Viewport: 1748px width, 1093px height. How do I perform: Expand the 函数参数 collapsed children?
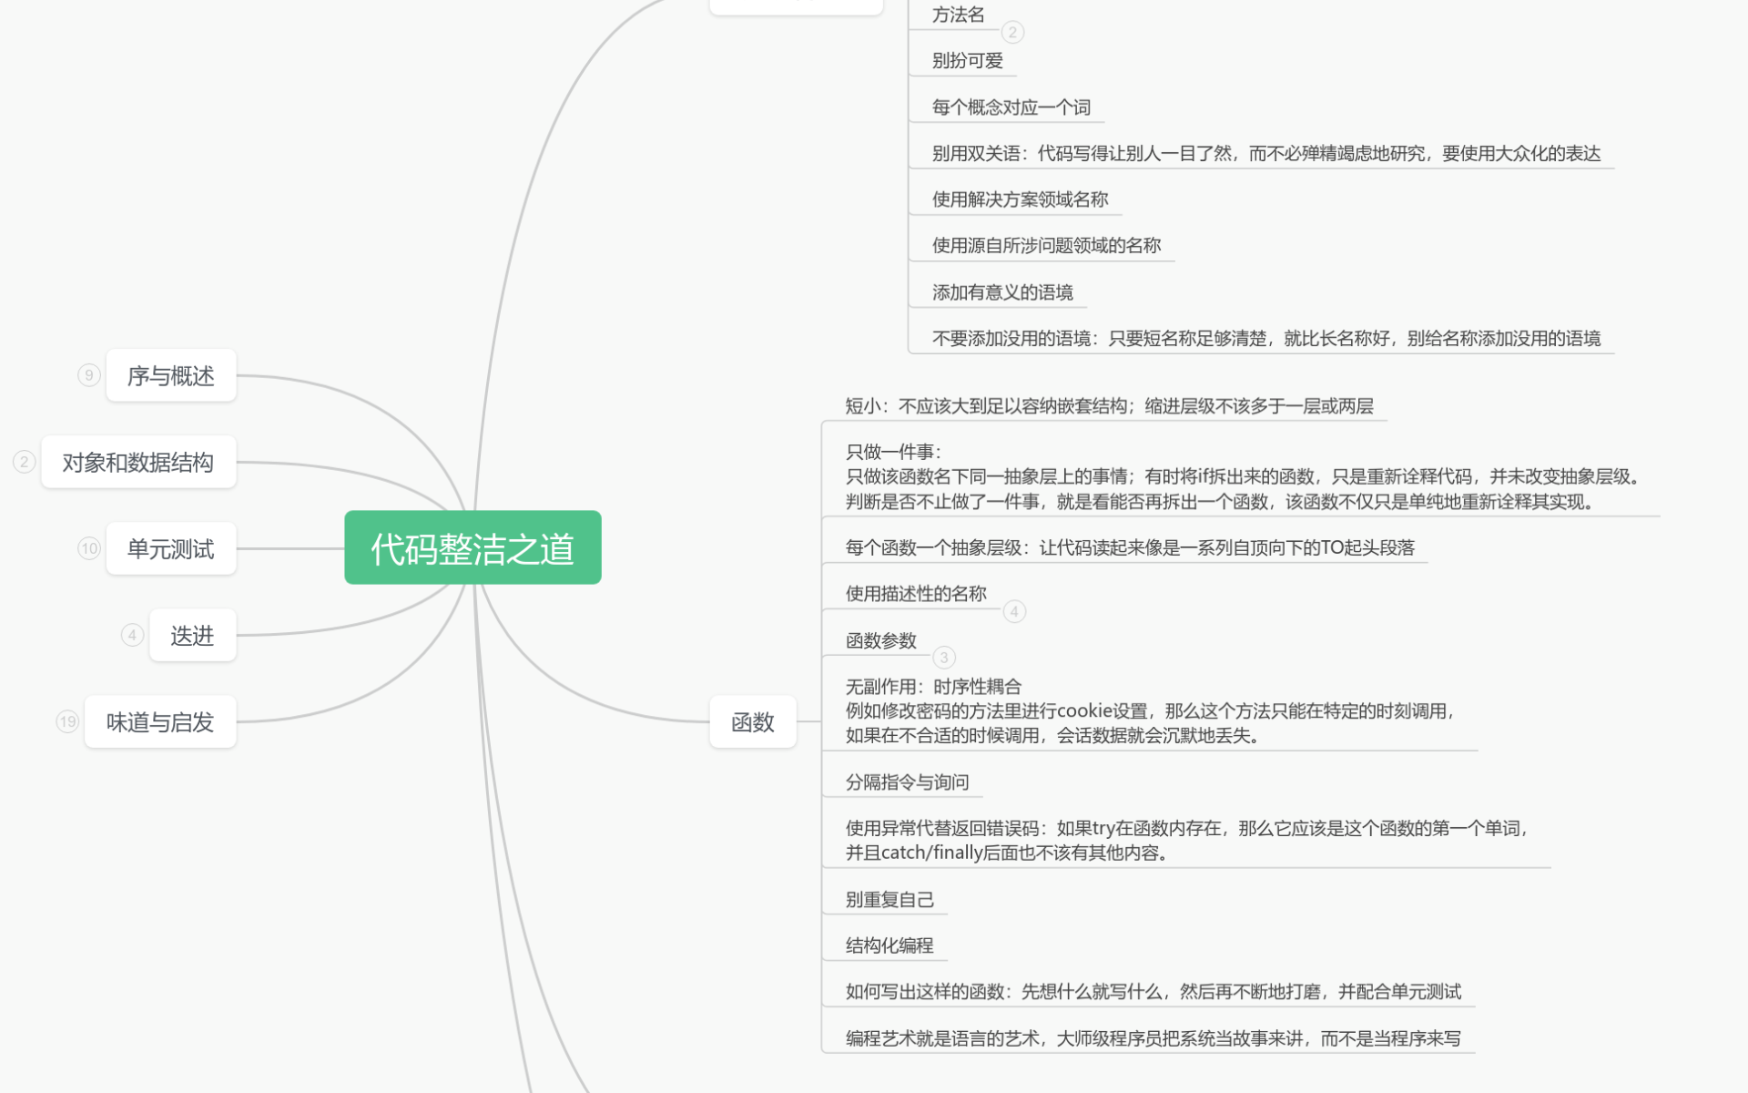tap(942, 659)
